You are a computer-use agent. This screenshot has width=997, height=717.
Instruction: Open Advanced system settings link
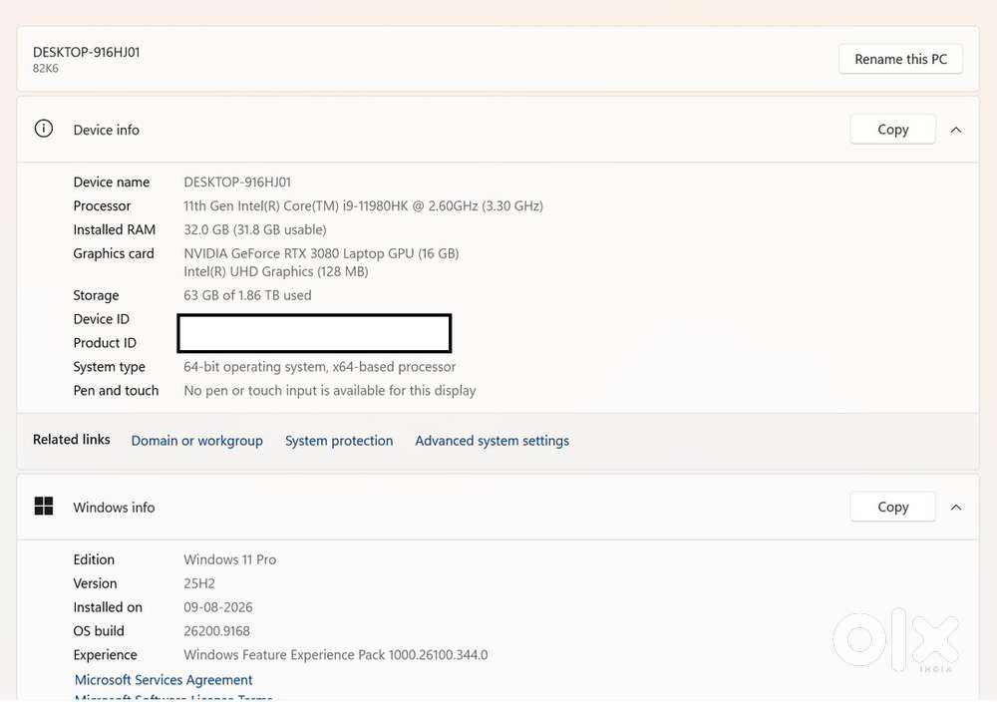(x=493, y=441)
